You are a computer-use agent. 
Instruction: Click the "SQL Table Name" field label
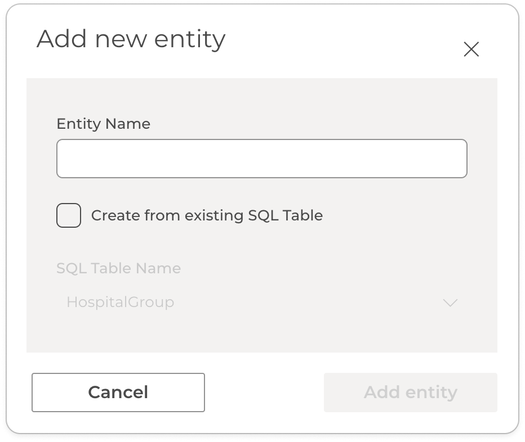(x=118, y=268)
